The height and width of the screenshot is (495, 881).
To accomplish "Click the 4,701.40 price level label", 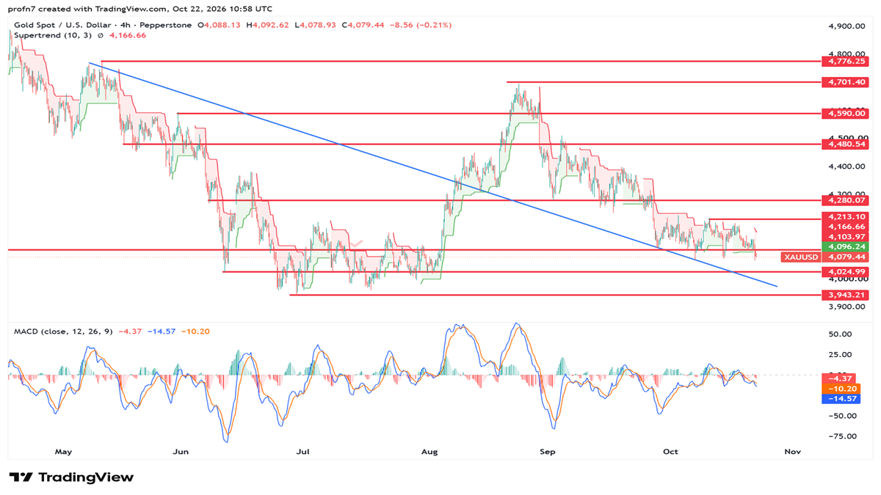I will 847,82.
